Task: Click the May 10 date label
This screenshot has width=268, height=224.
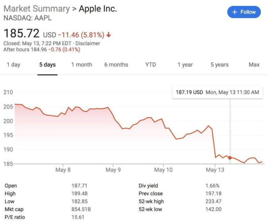Action: tap(164, 170)
